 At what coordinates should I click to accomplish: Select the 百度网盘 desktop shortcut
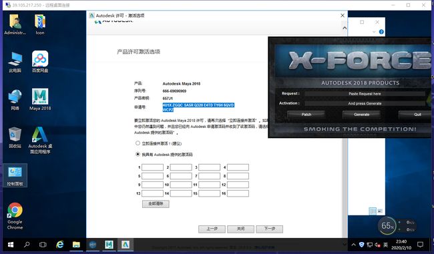(x=40, y=62)
